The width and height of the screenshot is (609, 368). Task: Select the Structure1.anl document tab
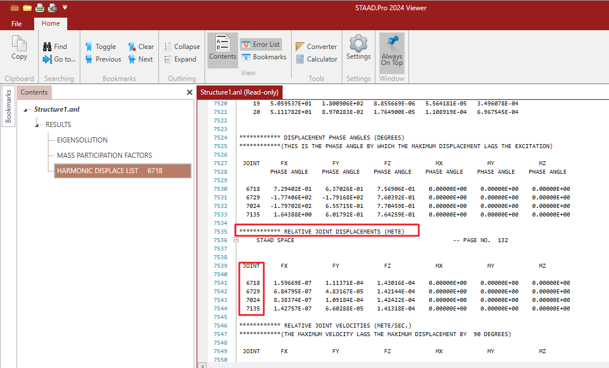(x=240, y=92)
